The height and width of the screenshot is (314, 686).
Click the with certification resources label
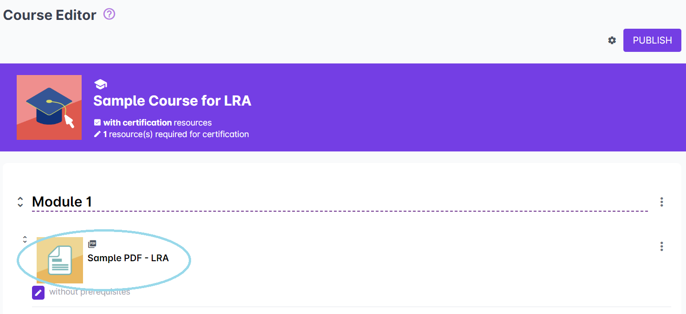tap(157, 123)
